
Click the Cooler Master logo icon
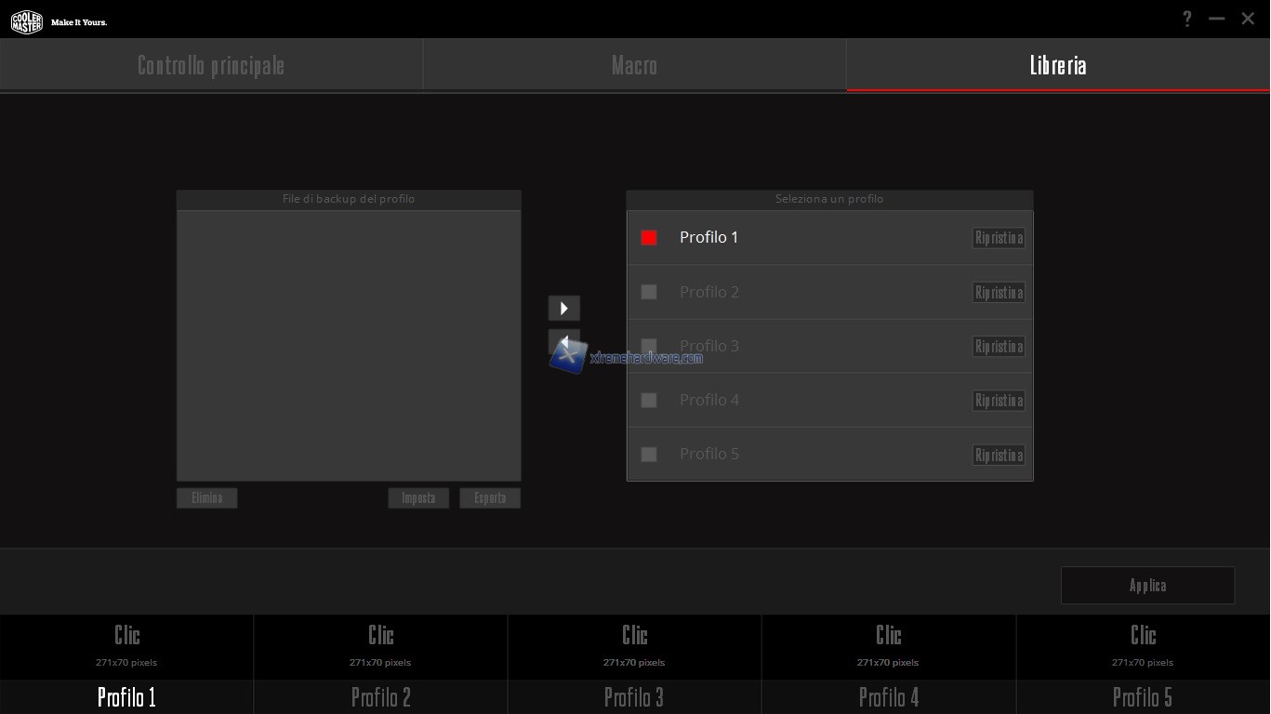point(26,21)
